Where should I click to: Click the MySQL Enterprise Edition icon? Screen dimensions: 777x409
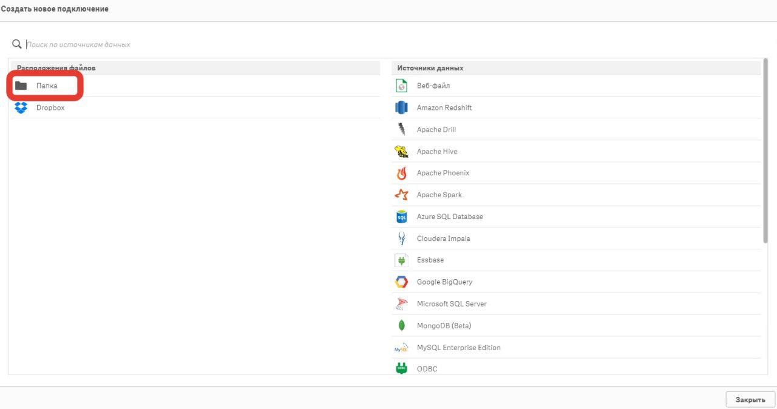[401, 348]
